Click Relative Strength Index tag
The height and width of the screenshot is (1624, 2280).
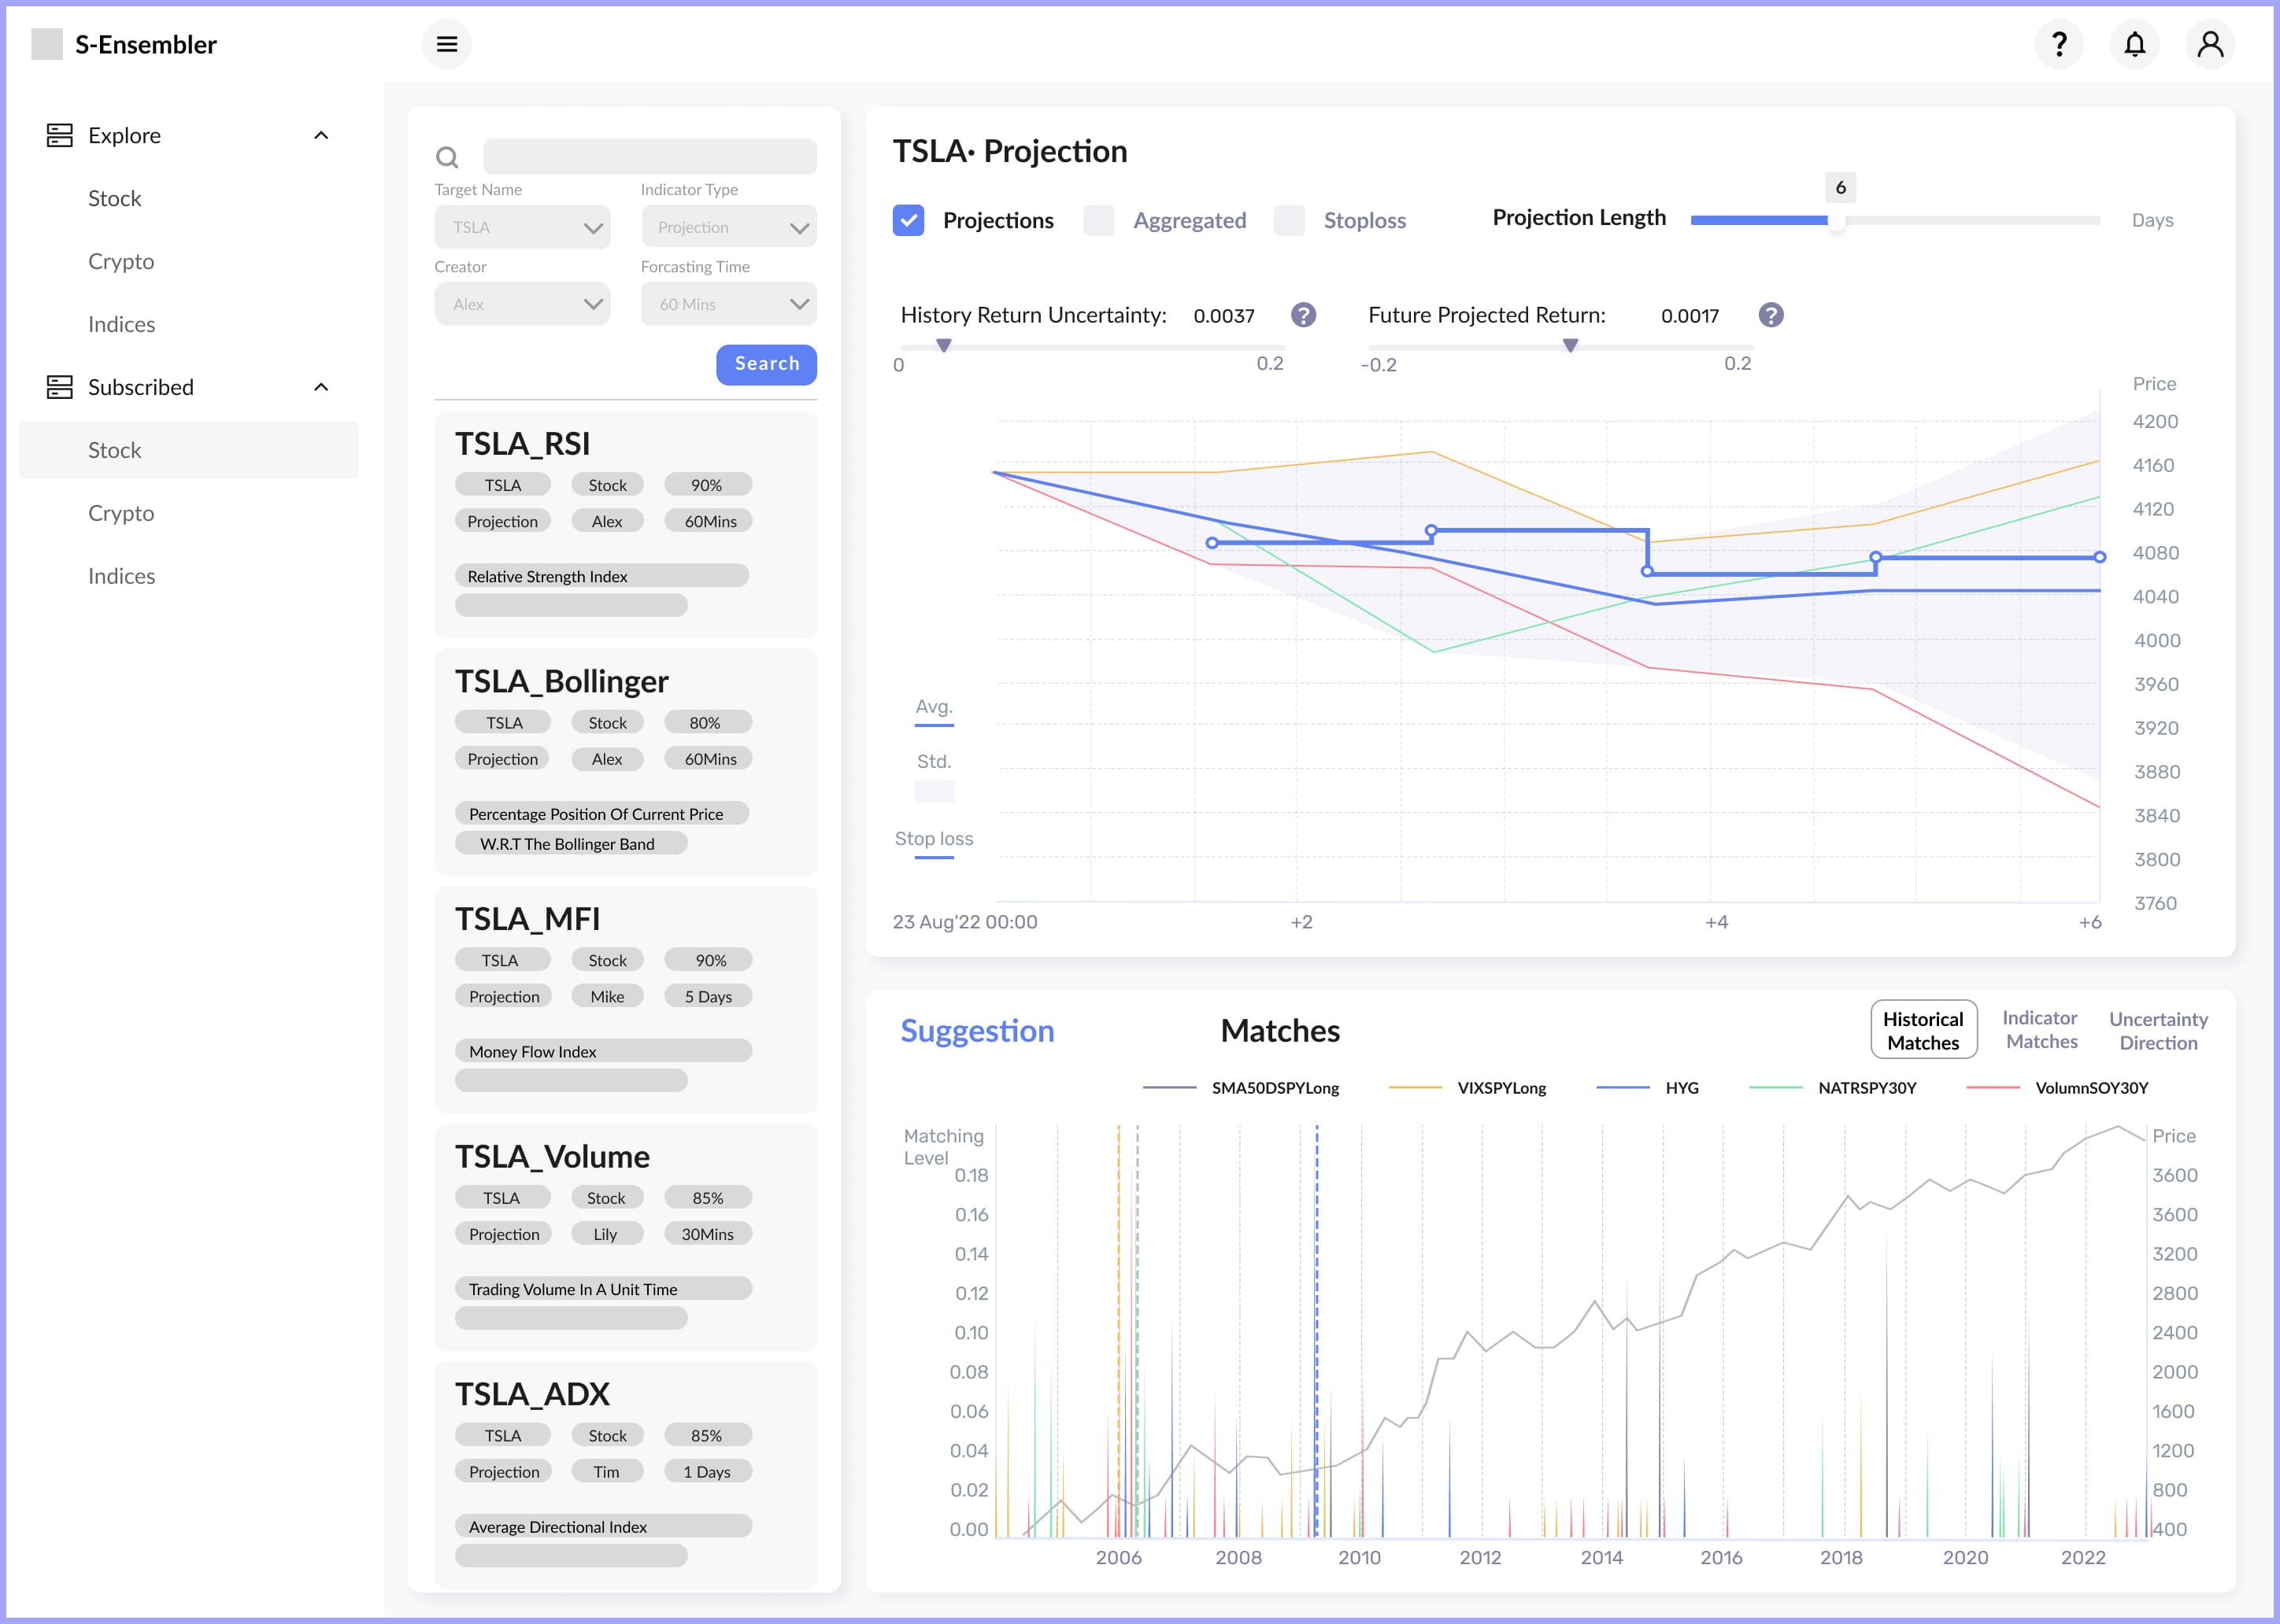pyautogui.click(x=601, y=576)
